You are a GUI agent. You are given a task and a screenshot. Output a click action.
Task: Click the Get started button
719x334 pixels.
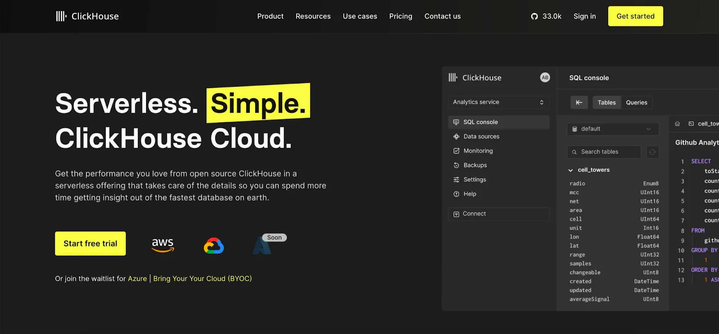click(x=635, y=16)
